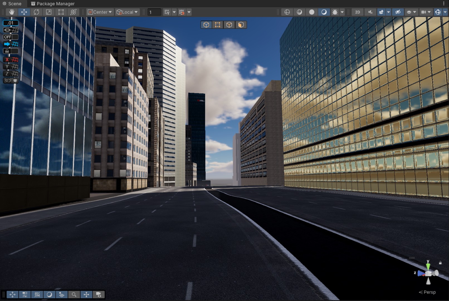Select ProBuilder face selection mode cube
This screenshot has height=301, width=449.
[x=241, y=25]
